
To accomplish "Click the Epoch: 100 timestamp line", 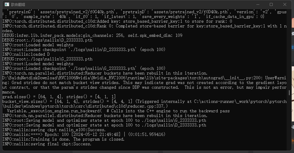I will (84, 134).
